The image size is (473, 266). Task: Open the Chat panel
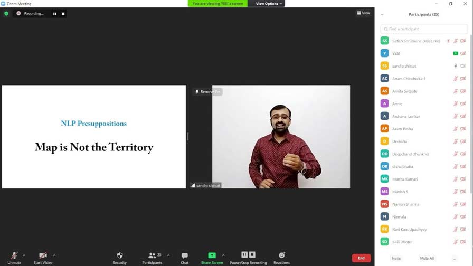(184, 255)
